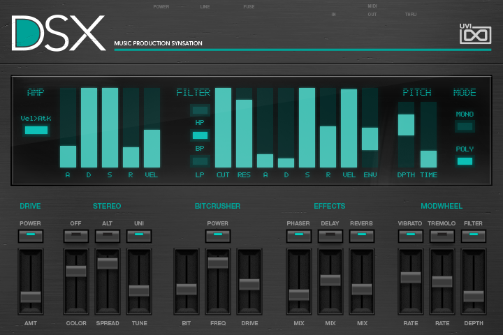This screenshot has width=503, height=335.
Task: Select the LP filter type button
Action: point(200,161)
